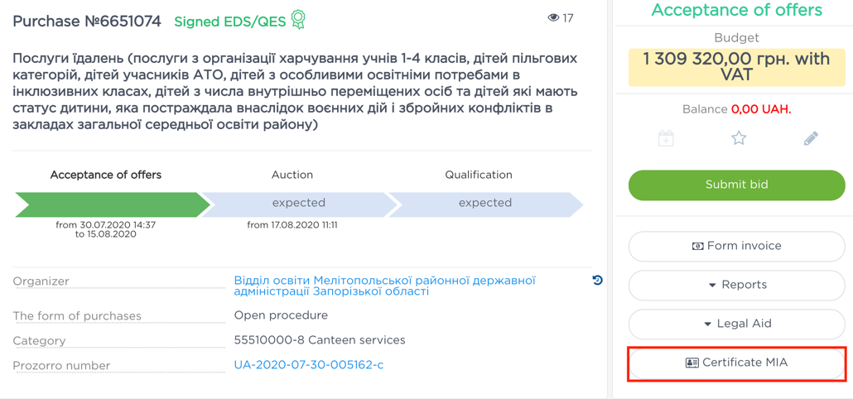Click the eye views counter icon
This screenshot has width=853, height=399.
coord(553,17)
